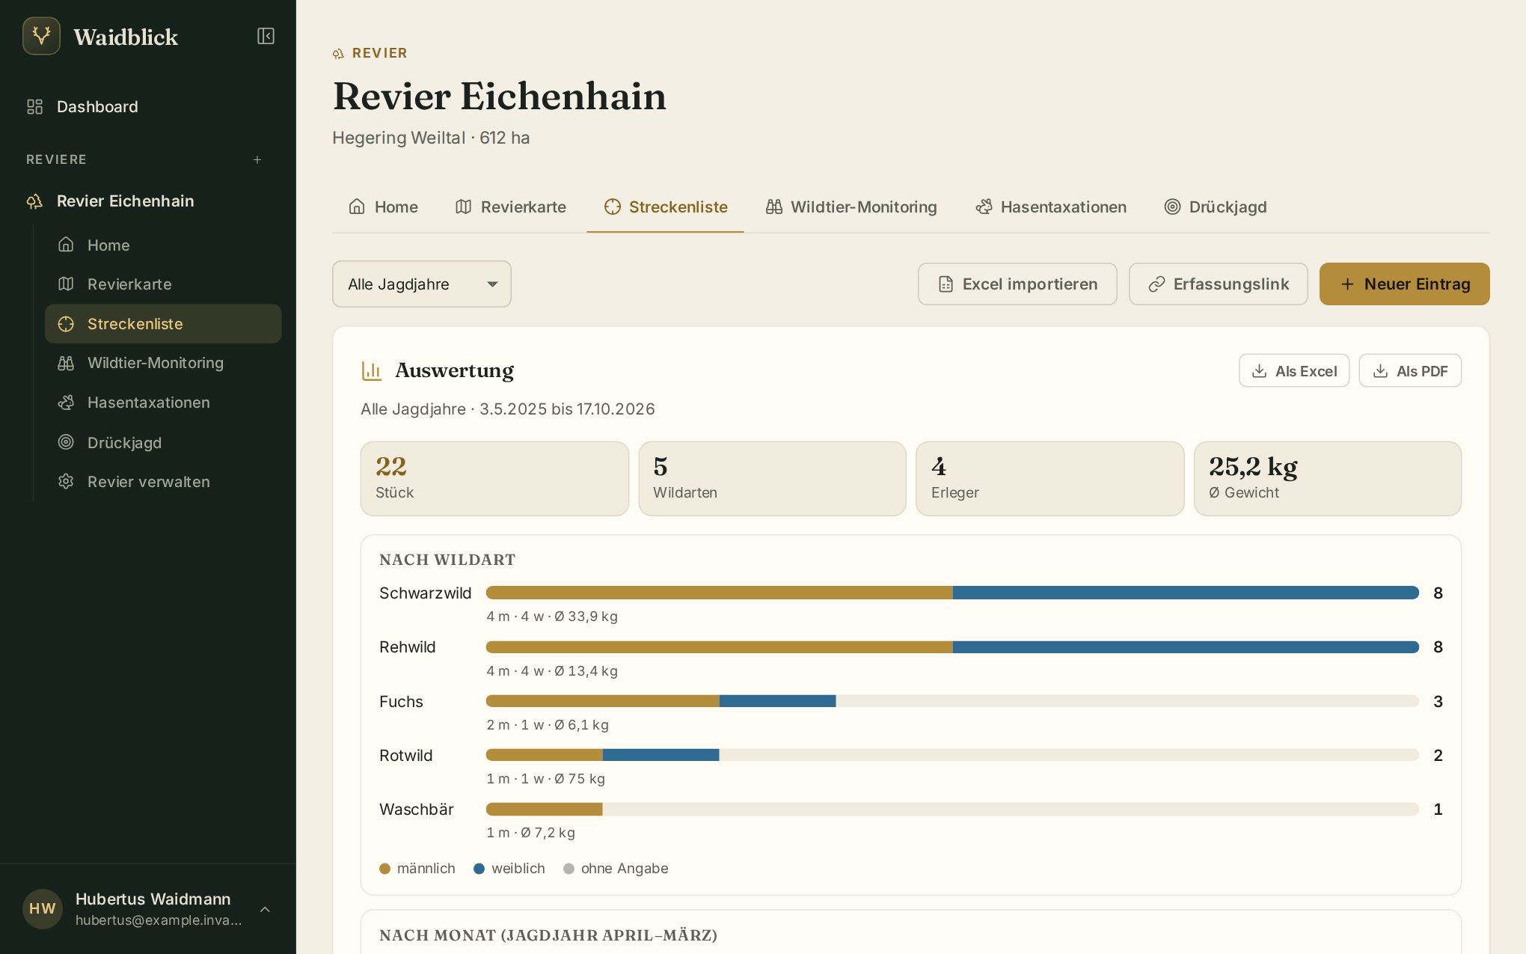Viewport: 1526px width, 954px height.
Task: Click the Auswertung chart icon
Action: click(372, 370)
